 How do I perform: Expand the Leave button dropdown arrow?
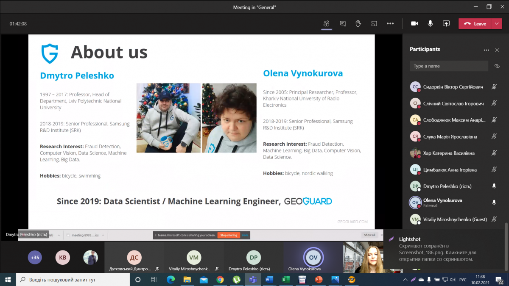497,24
